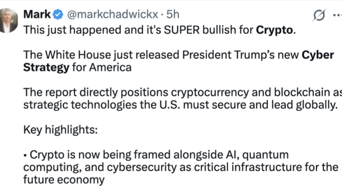Click the 5h post timestamp
Viewport: 342px width, 190px height.
tap(172, 15)
